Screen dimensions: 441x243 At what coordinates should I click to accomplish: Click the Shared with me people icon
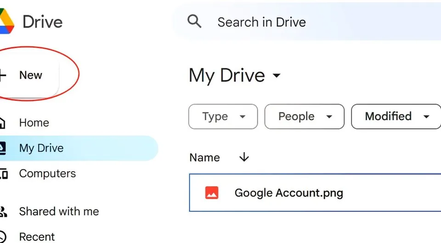3,211
